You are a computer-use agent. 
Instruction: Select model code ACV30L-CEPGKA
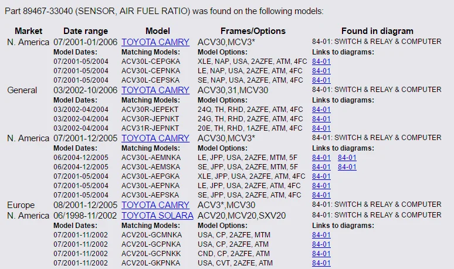click(x=151, y=62)
